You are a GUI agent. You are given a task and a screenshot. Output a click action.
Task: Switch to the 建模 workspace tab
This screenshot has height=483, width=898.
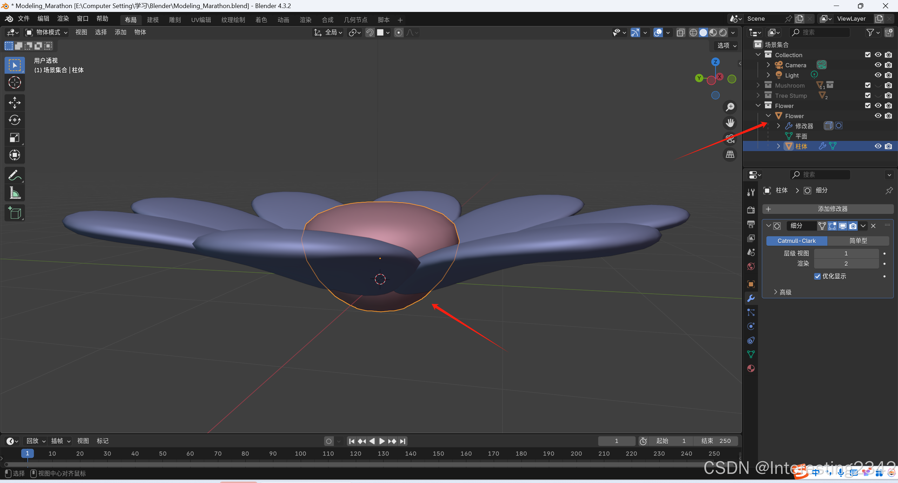[153, 20]
